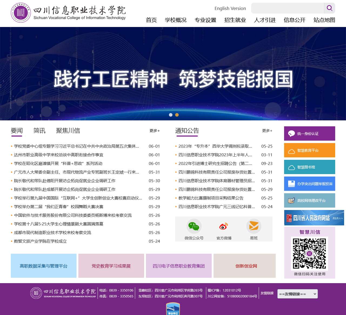The height and width of the screenshot is (315, 346).
Task: Click the Yiban (易班) envelope icon
Action: point(254,226)
